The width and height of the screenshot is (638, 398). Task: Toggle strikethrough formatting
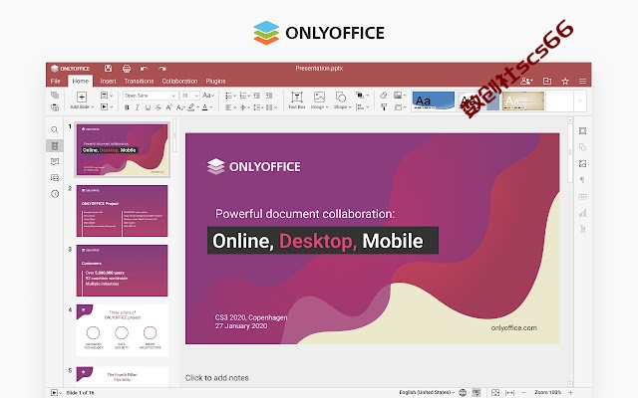click(159, 107)
